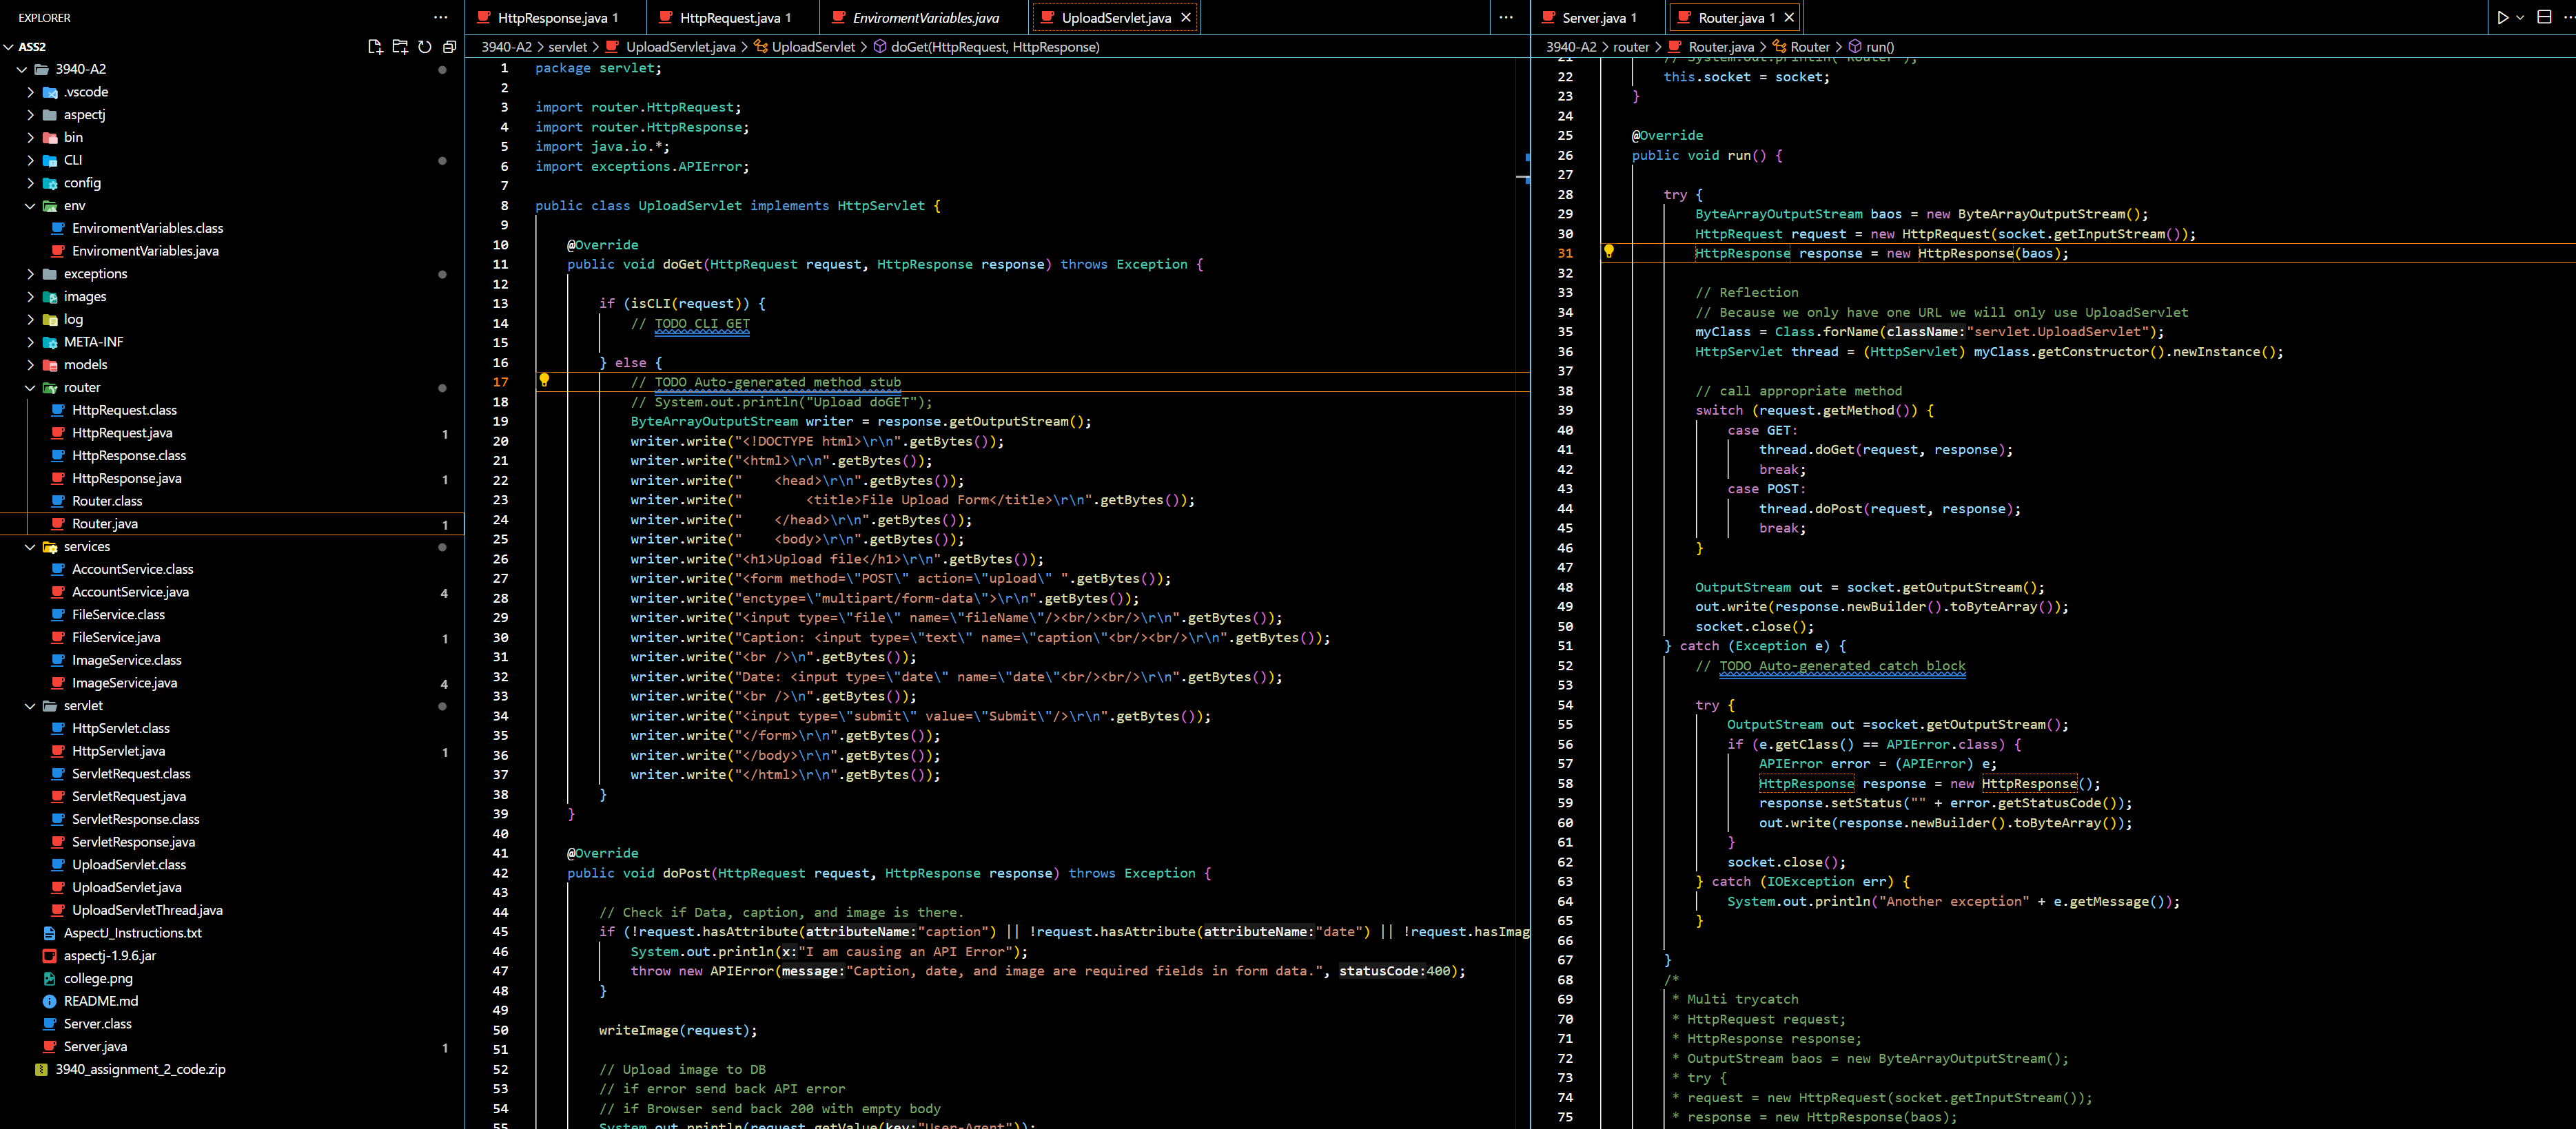Open Explorer more actions ellipsis
The width and height of the screenshot is (2576, 1129).
pyautogui.click(x=440, y=17)
